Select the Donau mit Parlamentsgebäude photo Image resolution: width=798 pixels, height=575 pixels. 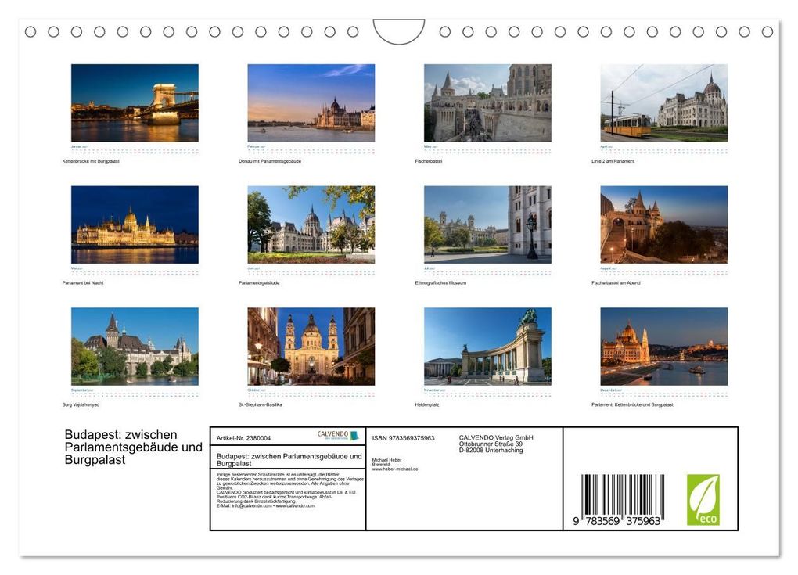click(311, 102)
